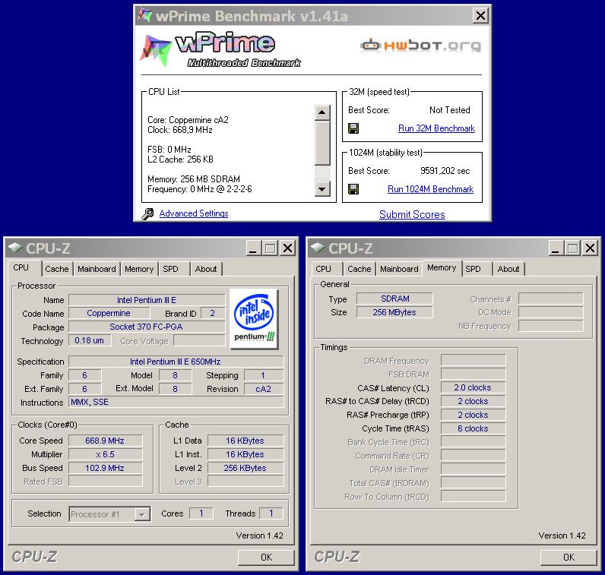Switch to Cache tab in left CPU-Z
Viewport: 605px width, 575px height.
pyautogui.click(x=57, y=269)
